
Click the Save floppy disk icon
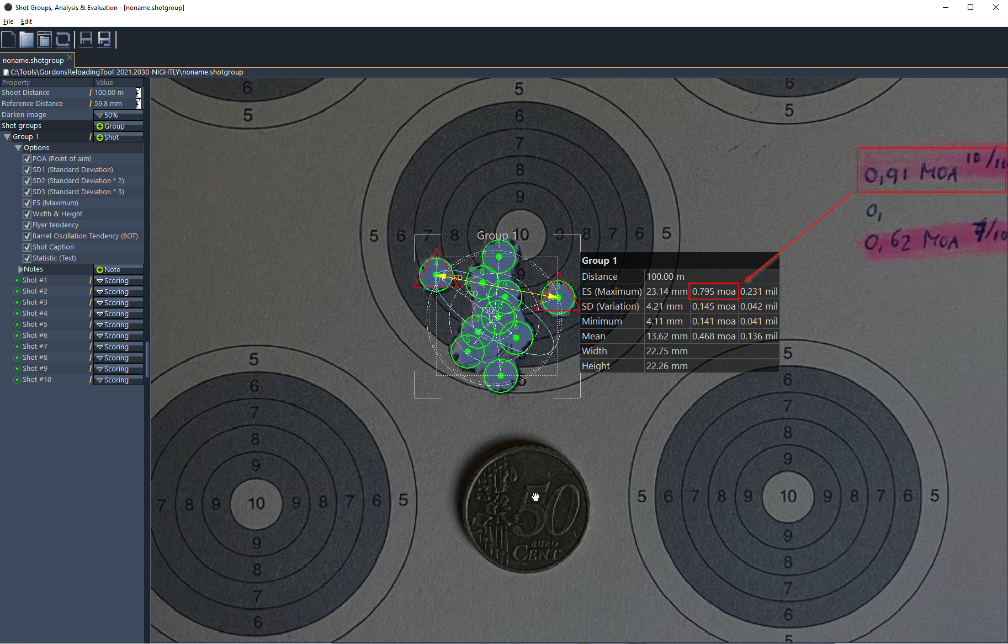point(86,40)
